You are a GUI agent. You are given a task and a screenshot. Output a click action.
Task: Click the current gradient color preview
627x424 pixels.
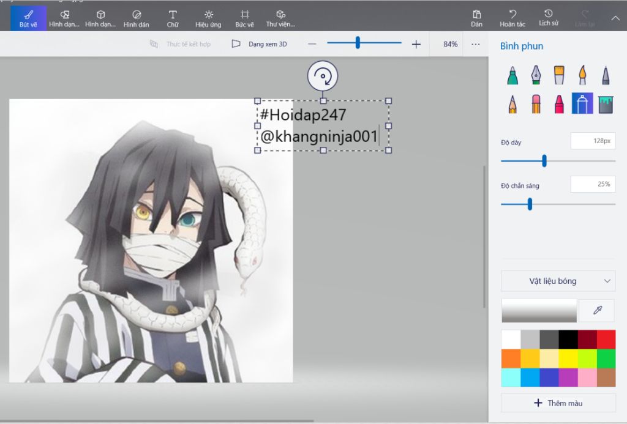coord(539,310)
